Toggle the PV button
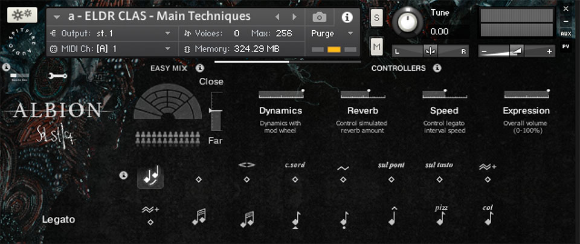Viewport: 580px width, 244px height. pos(565,47)
